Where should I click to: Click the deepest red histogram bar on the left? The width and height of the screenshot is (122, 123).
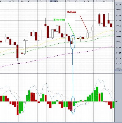[x=18, y=108]
